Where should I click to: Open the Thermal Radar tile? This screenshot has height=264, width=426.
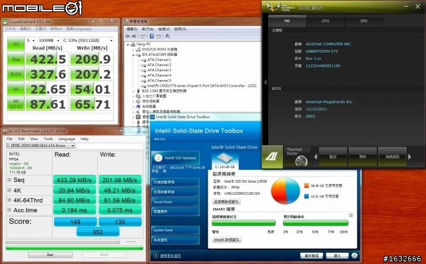click(297, 157)
